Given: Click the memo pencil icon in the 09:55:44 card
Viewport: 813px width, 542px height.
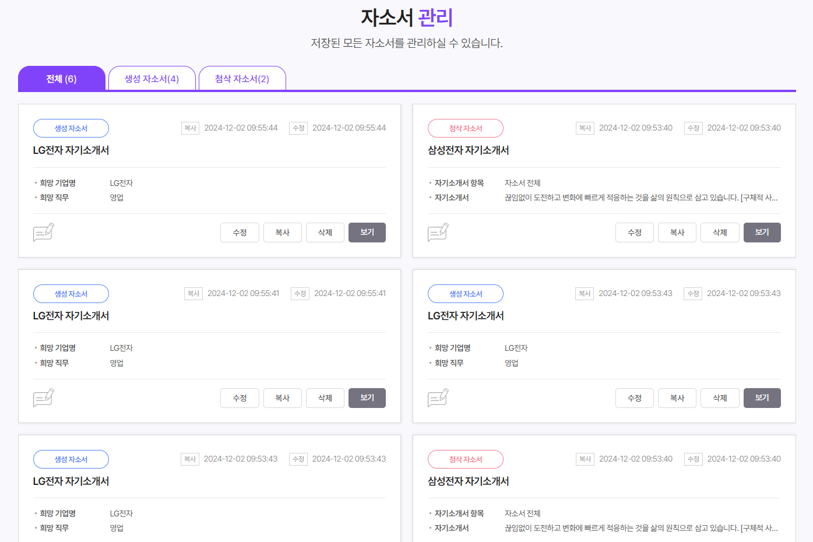Looking at the screenshot, I should [x=44, y=232].
